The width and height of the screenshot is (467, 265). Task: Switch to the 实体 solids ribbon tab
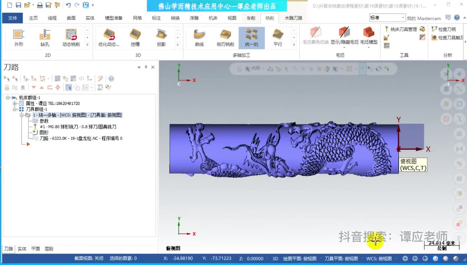pyautogui.click(x=90, y=18)
